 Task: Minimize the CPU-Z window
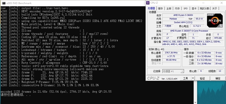(x=203, y=3)
